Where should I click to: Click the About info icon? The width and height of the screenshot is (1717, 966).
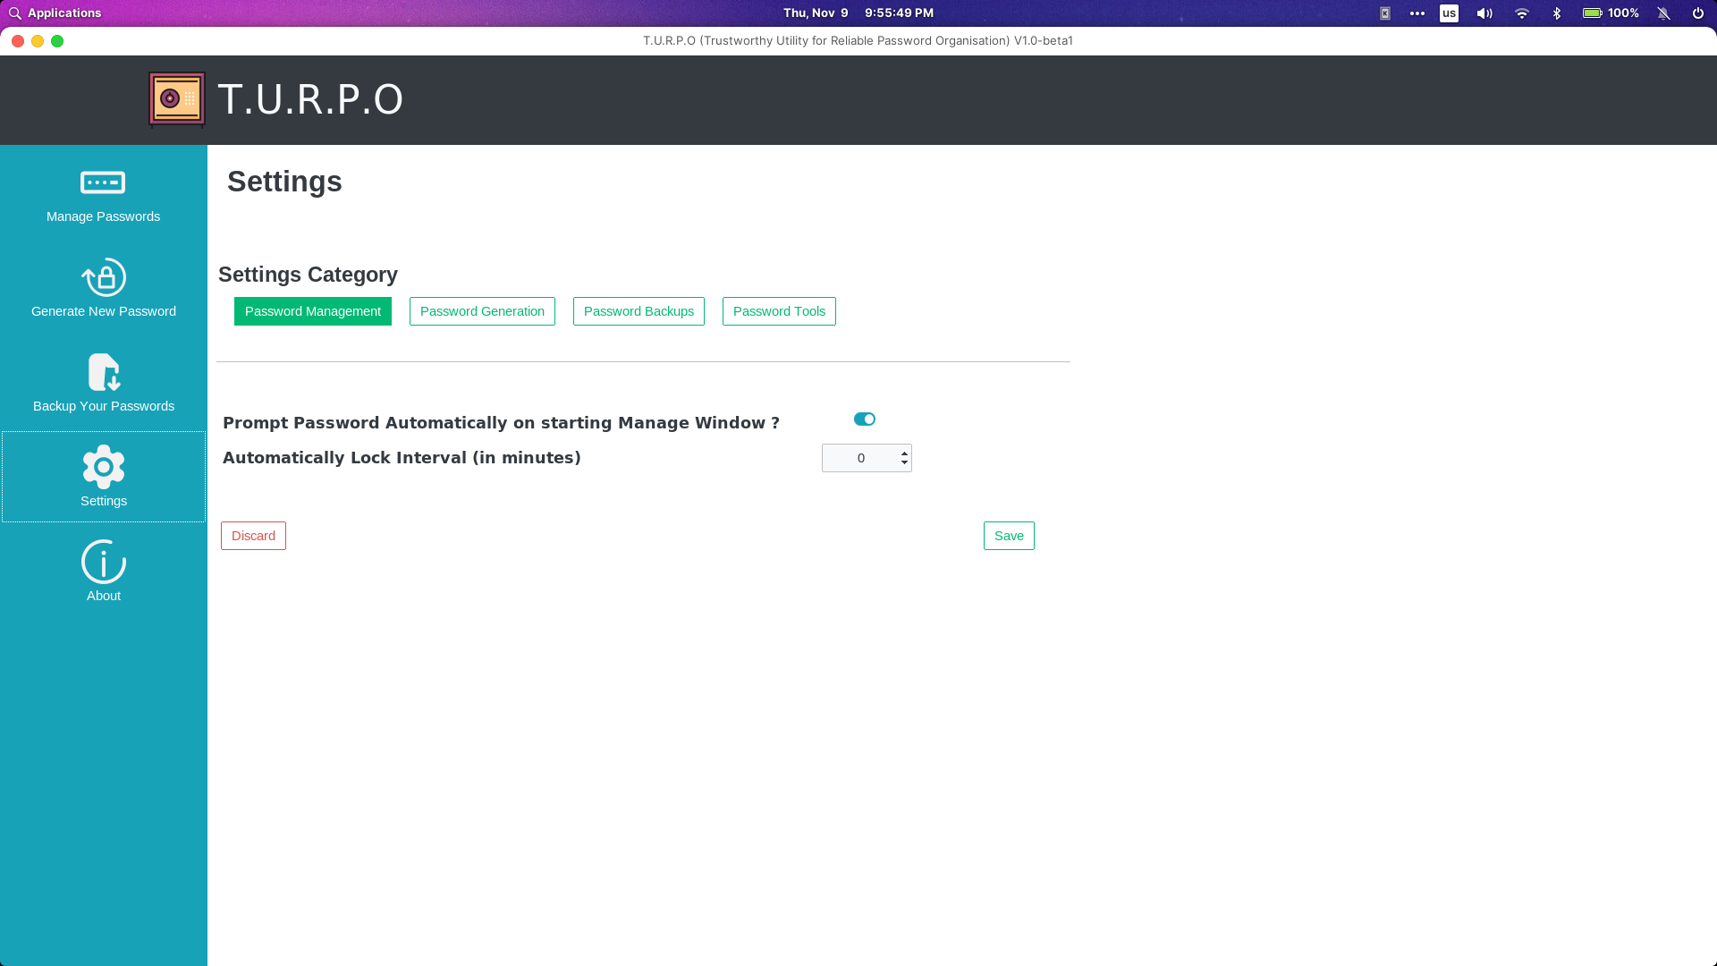104,562
